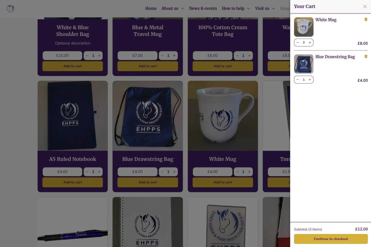Screen dimensions: 371x247
Task: Click the Blue Drawstring Bag product image
Action: pos(148,116)
